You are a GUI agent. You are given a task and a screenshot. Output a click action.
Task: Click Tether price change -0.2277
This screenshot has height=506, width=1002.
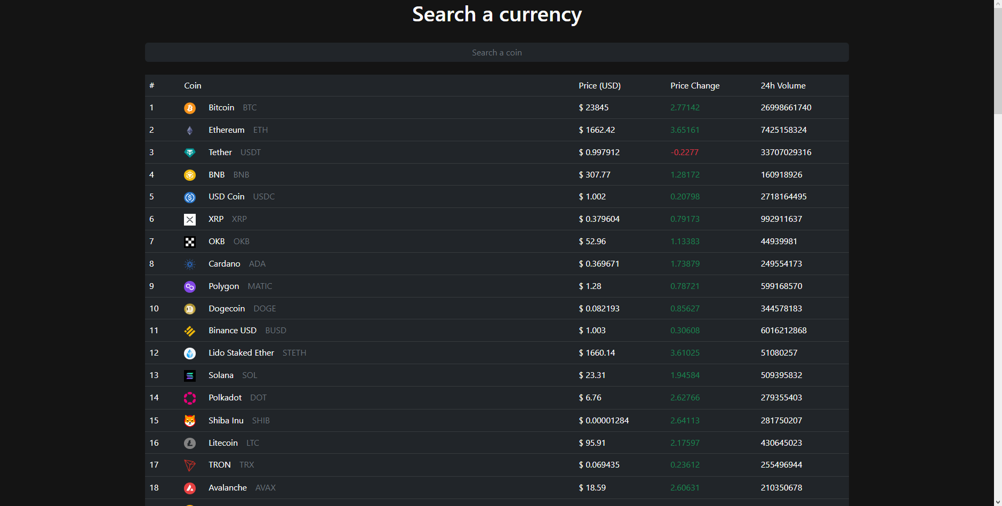coord(684,152)
